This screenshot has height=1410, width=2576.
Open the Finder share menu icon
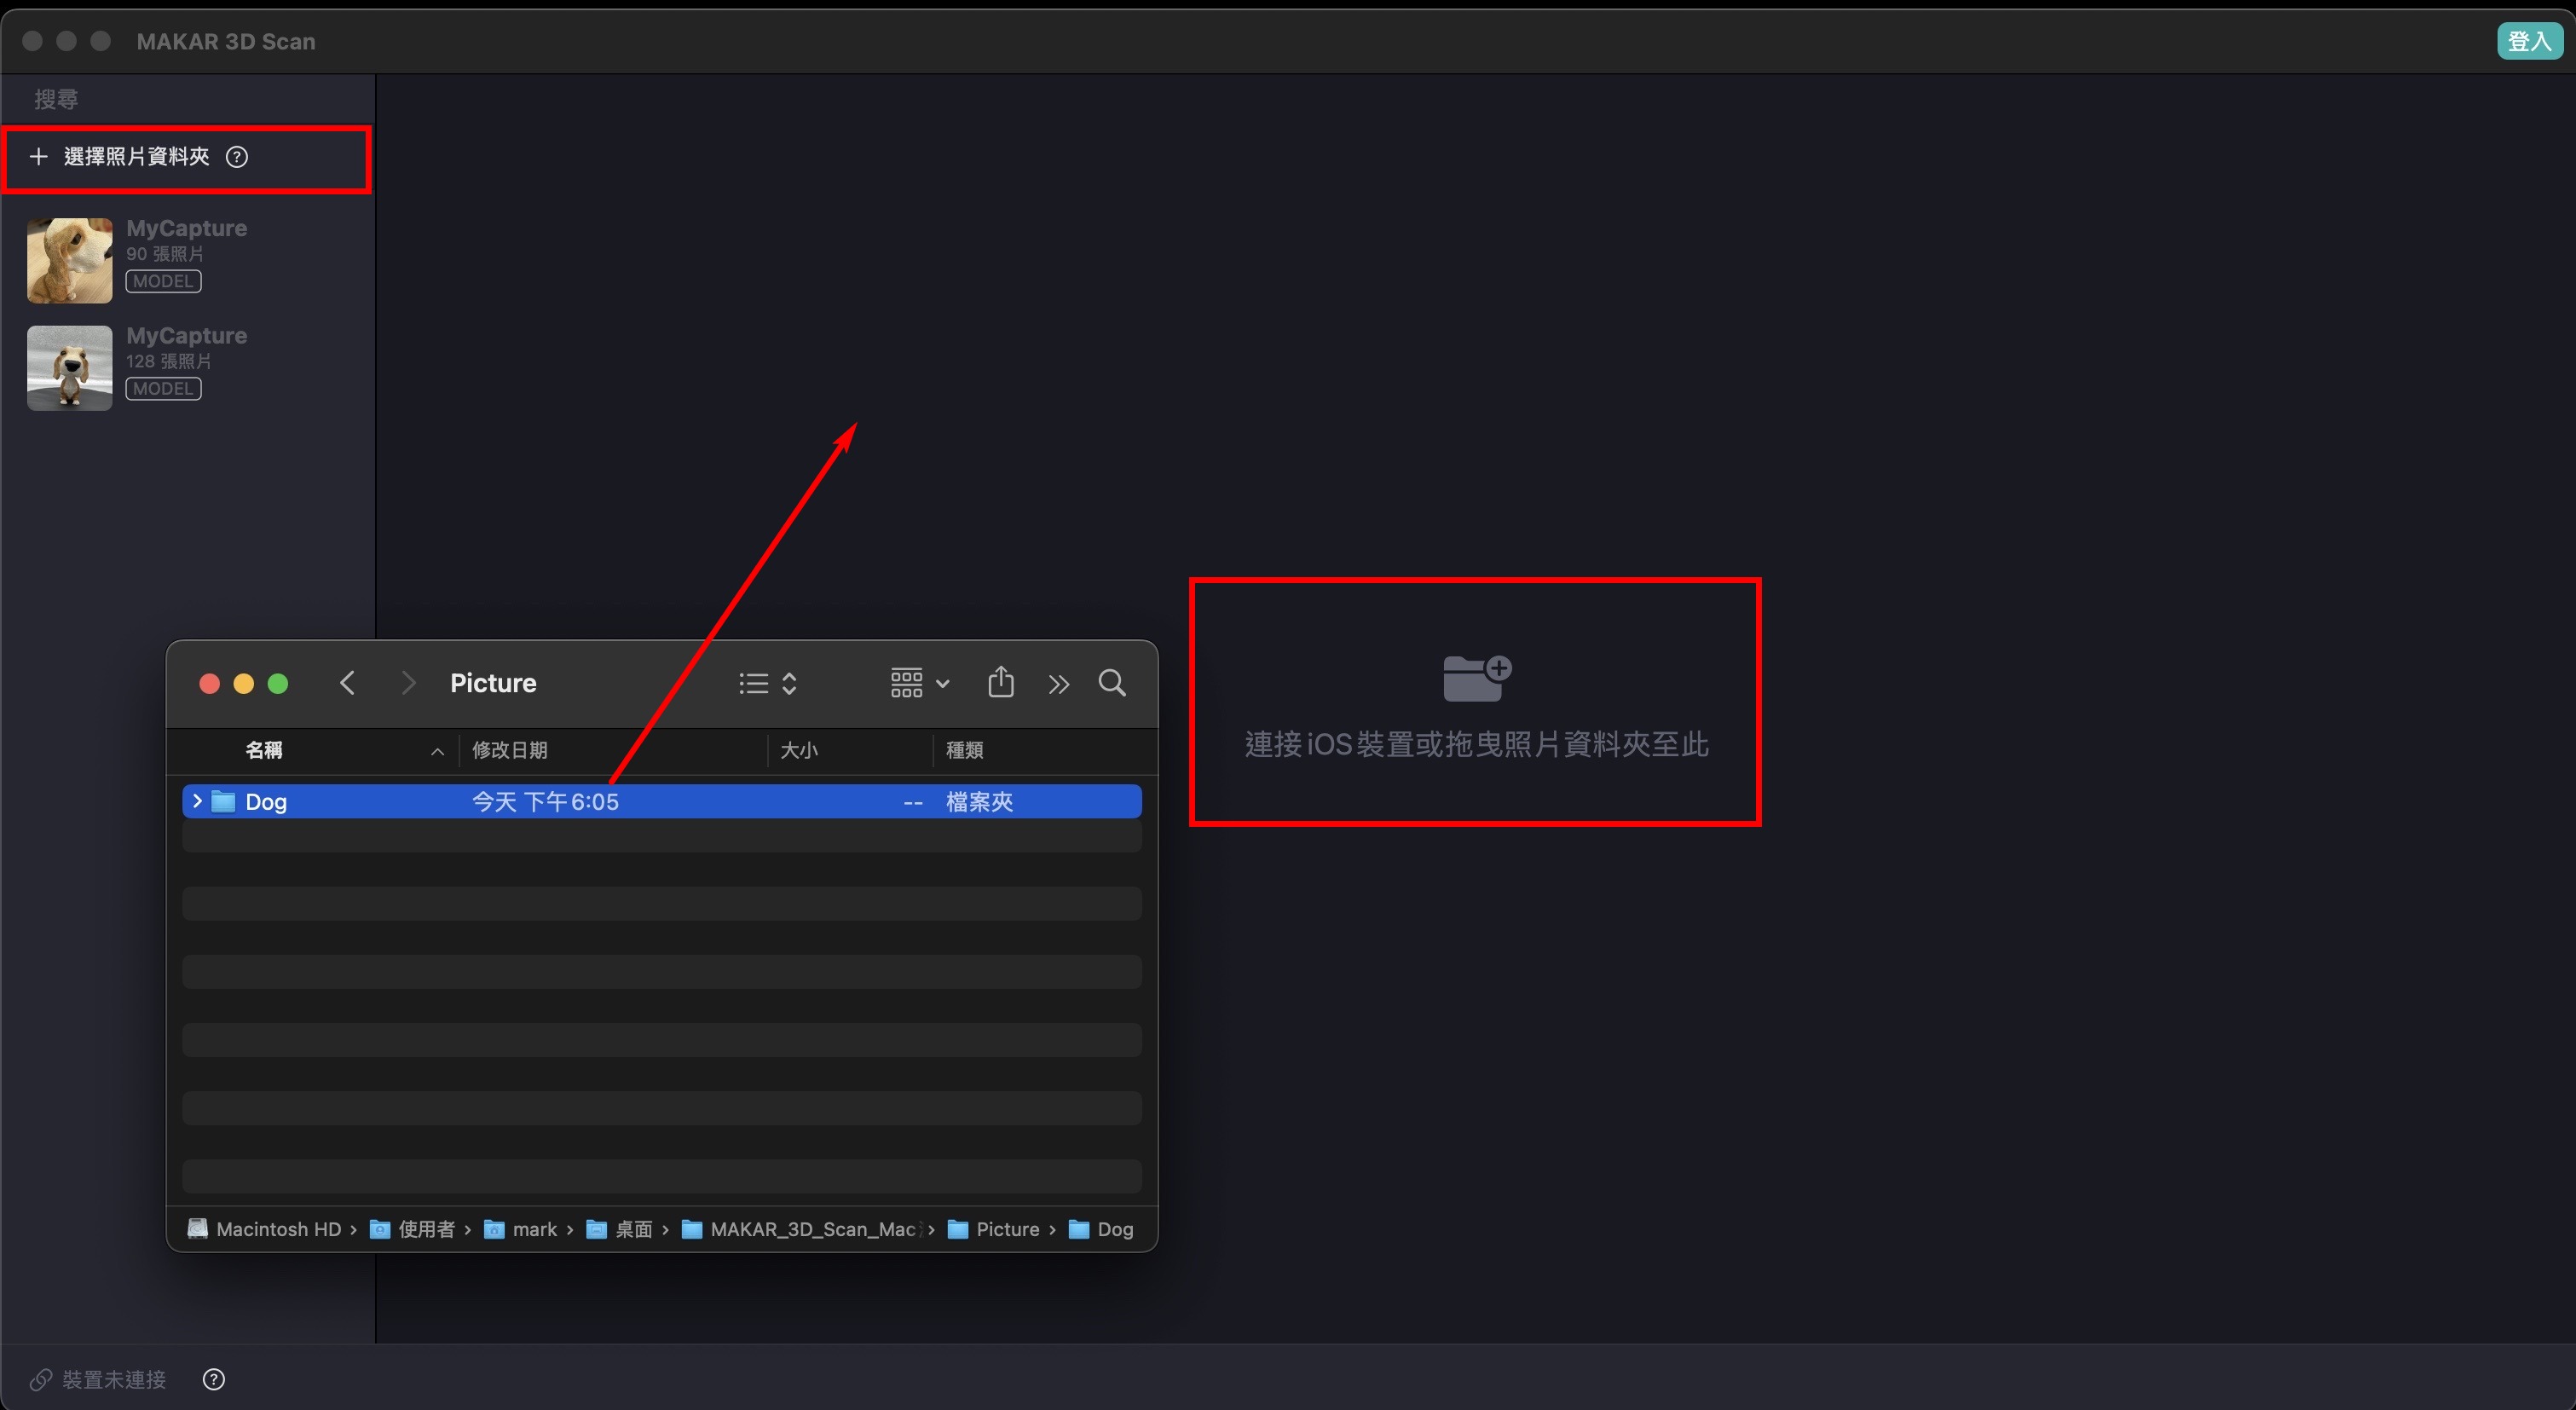tap(1001, 683)
